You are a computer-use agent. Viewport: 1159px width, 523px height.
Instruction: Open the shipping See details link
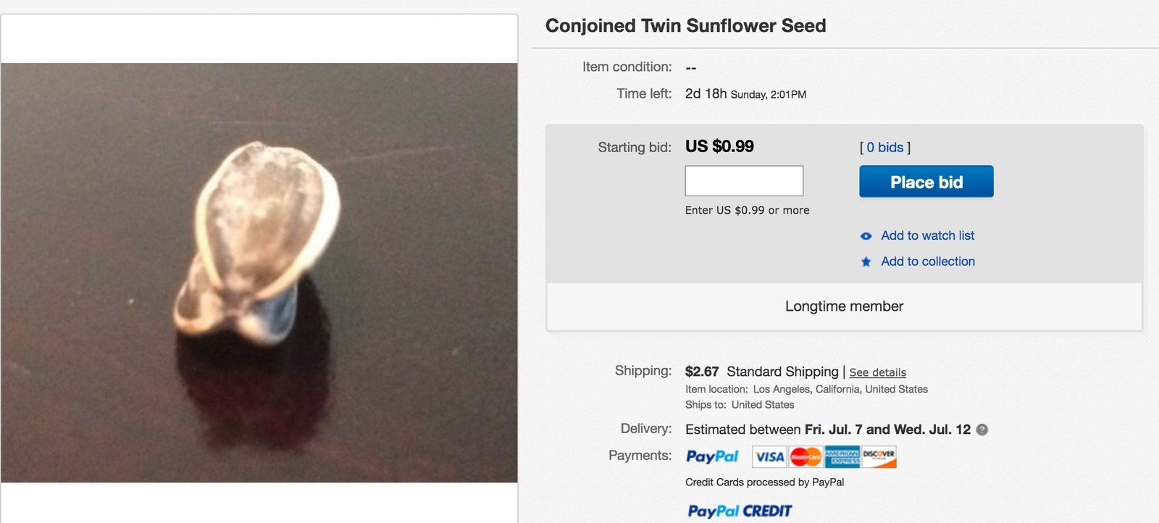877,372
